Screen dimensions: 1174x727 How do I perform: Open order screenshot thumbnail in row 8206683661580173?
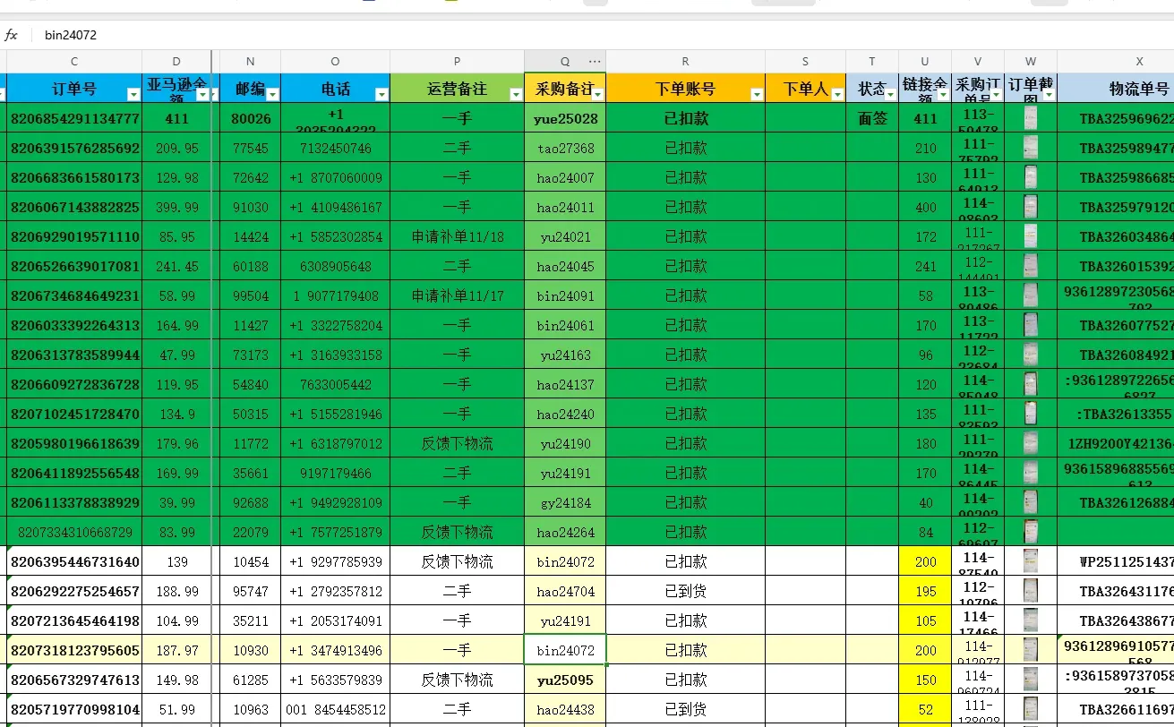(x=1031, y=177)
